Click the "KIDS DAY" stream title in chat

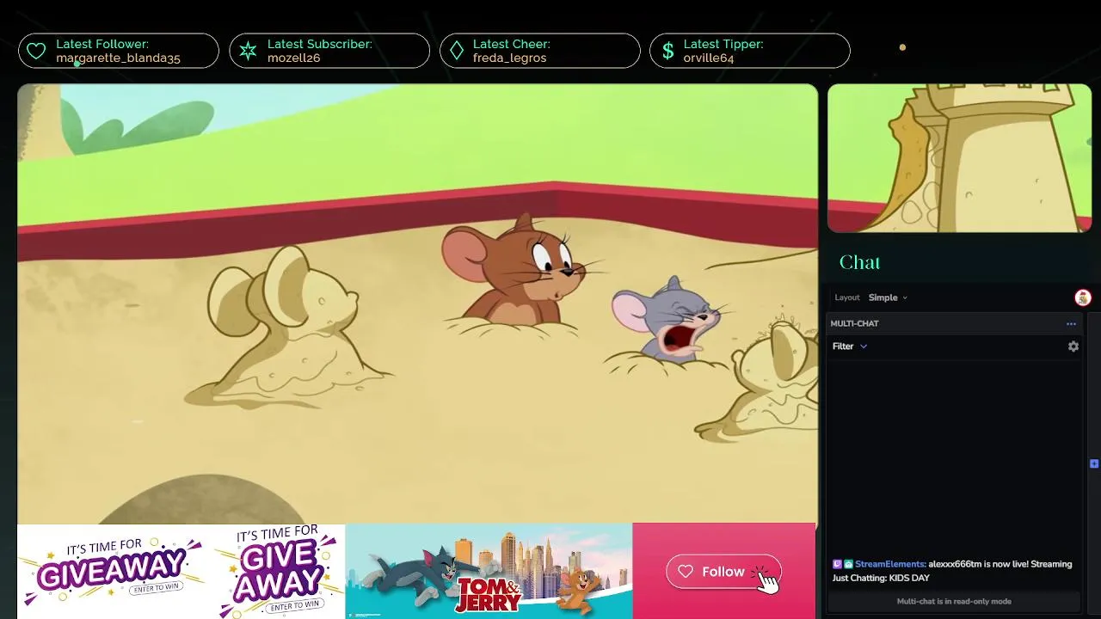(909, 578)
